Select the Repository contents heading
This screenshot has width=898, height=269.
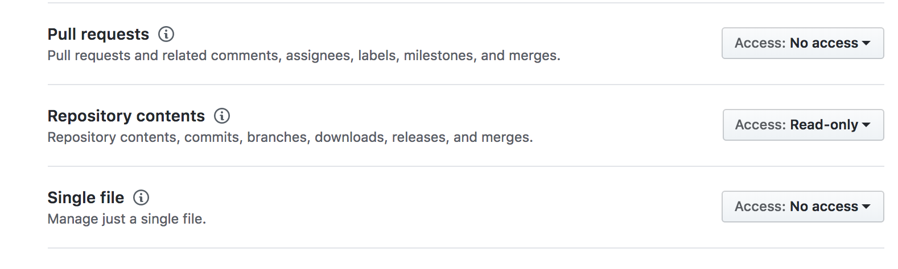[126, 116]
